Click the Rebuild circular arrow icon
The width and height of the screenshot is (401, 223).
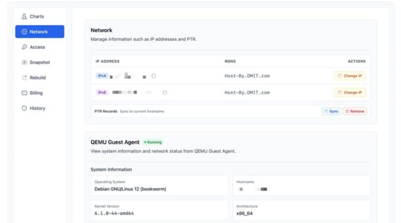point(25,77)
